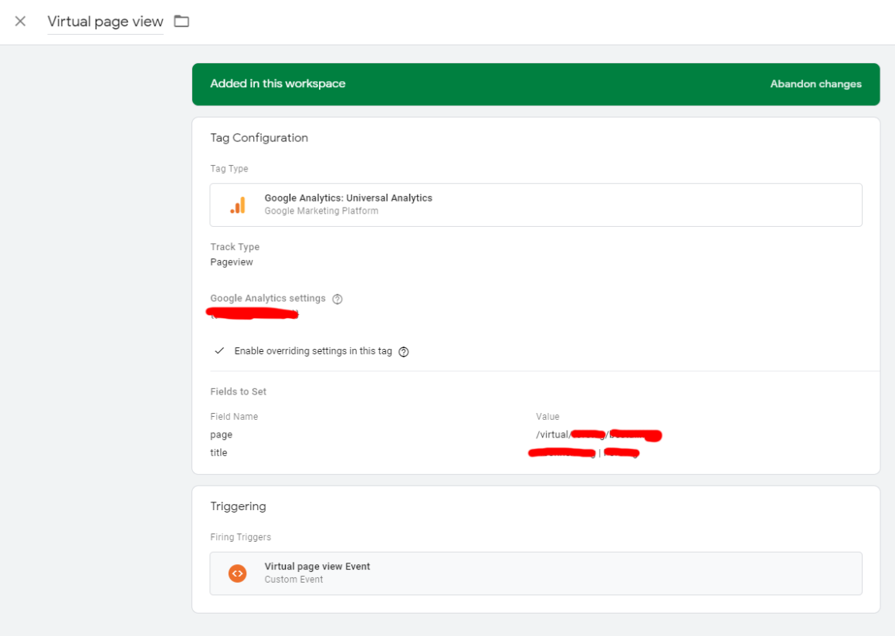
Task: Click the folder icon next to tag name
Action: point(181,22)
